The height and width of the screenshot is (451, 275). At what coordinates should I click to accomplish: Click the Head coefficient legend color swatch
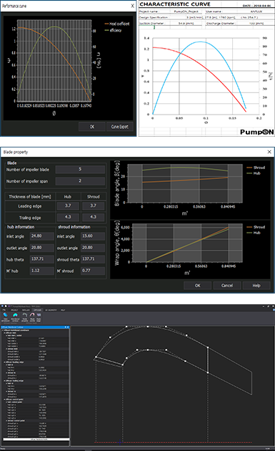(106, 24)
